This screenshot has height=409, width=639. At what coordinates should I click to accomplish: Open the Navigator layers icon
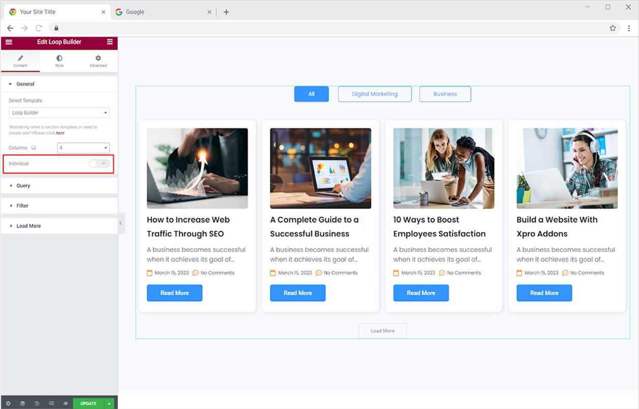[x=22, y=403]
